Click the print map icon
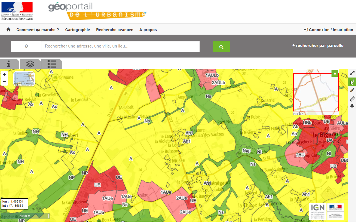Screen dimensions: 356x222 [x=352, y=106]
